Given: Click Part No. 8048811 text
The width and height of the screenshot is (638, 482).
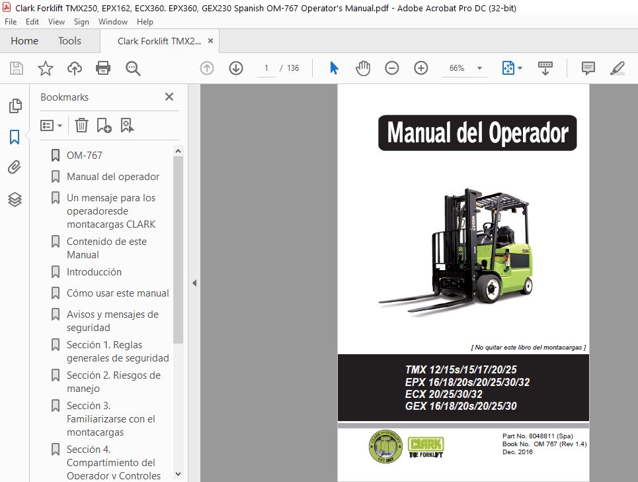Looking at the screenshot, I should tap(538, 436).
